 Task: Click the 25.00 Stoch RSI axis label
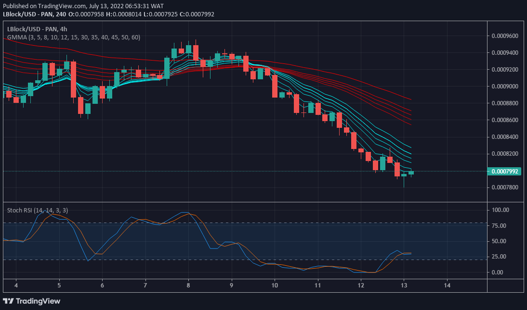[x=499, y=257]
